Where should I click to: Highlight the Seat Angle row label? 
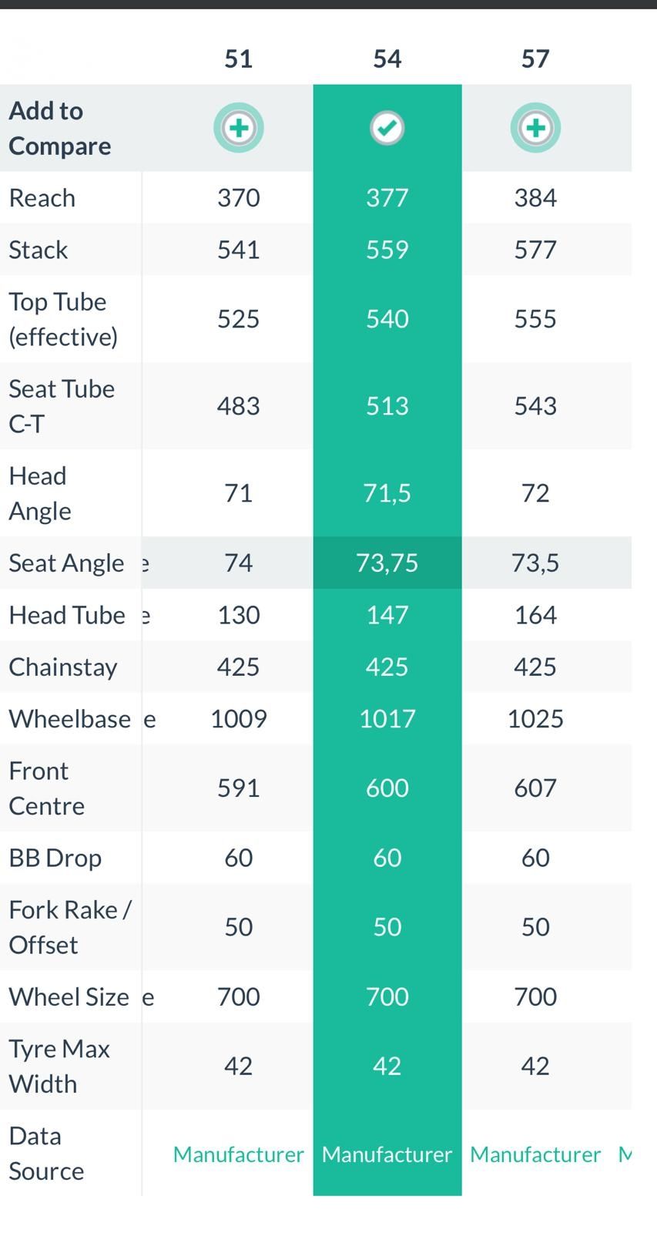pos(66,563)
